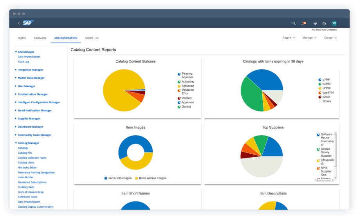Click the back arrow beside SAP logo
Viewport: 359px width, 219px height.
(18, 23)
